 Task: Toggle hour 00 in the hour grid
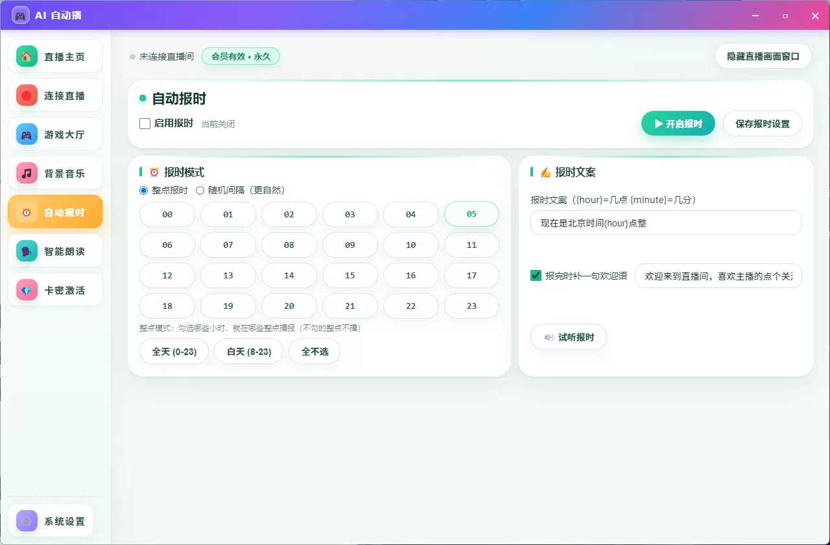point(167,214)
